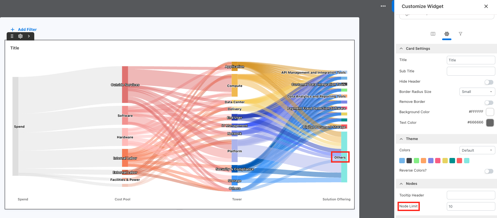This screenshot has width=497, height=218.
Task: Collapse the Nodes section
Action: click(401, 183)
